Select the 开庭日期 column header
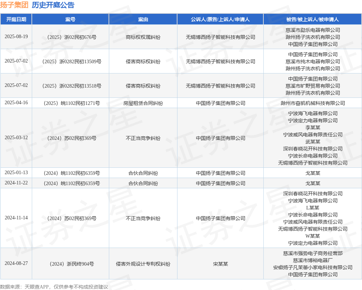The width and height of the screenshot is (362, 290). click(16, 19)
